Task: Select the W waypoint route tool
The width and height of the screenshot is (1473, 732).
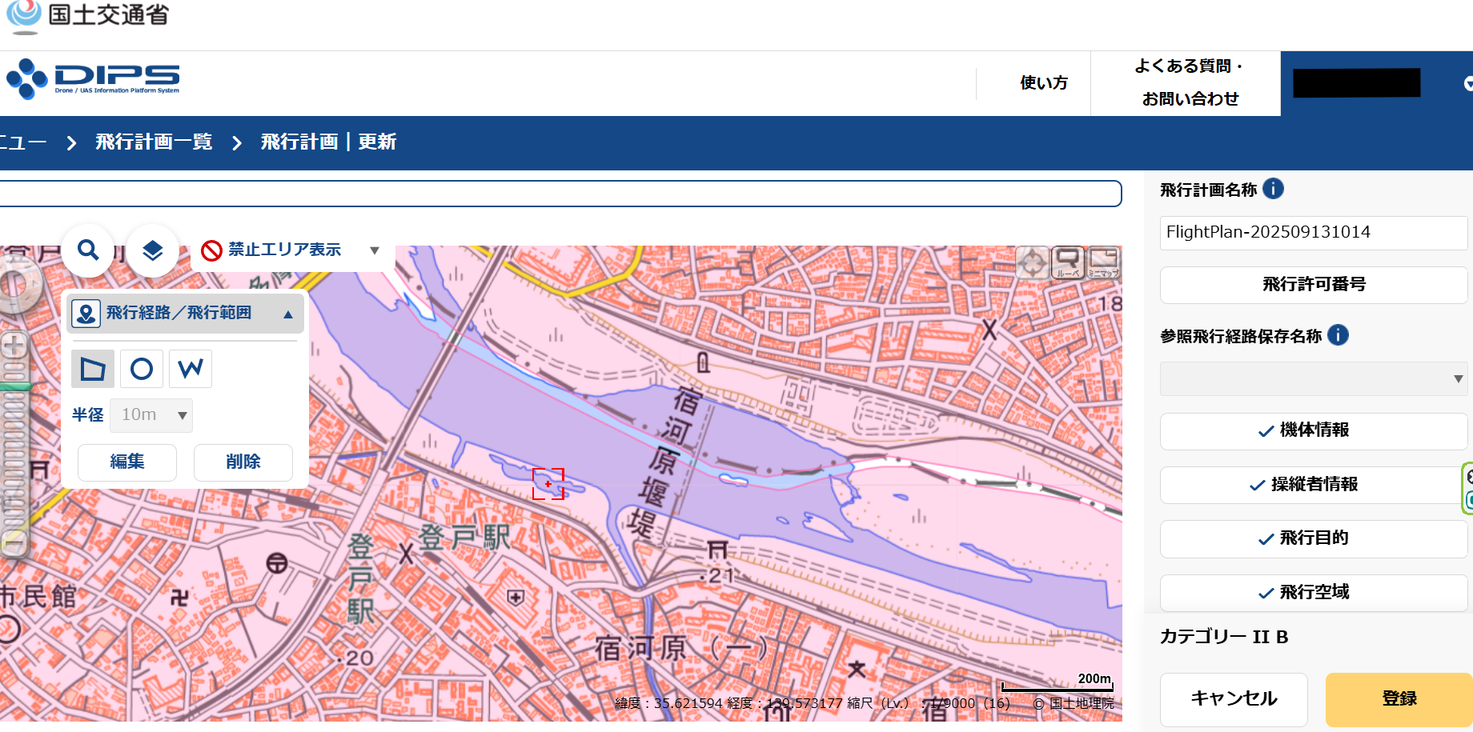Action: (191, 369)
